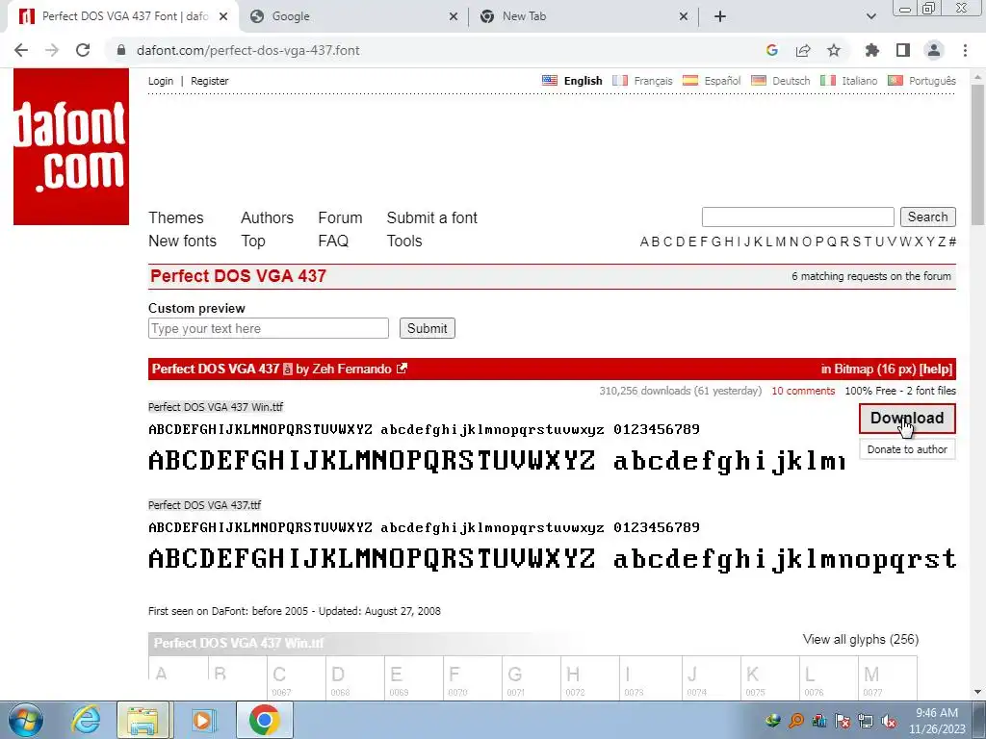Image resolution: width=986 pixels, height=739 pixels.
Task: Open Bitmap category link
Action: (x=853, y=369)
